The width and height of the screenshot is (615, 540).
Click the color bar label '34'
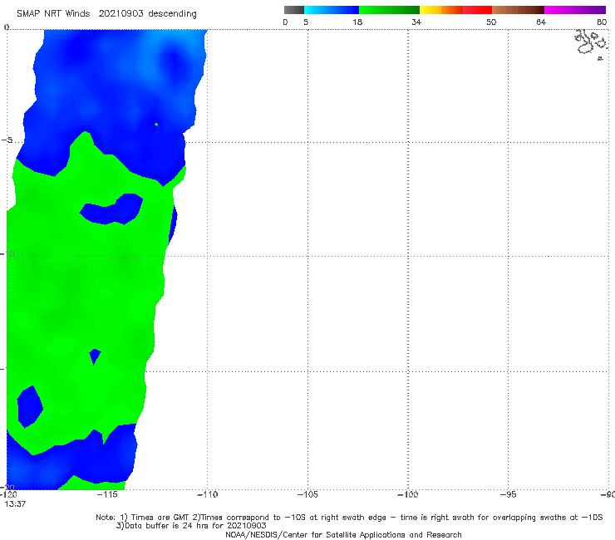[x=416, y=22]
